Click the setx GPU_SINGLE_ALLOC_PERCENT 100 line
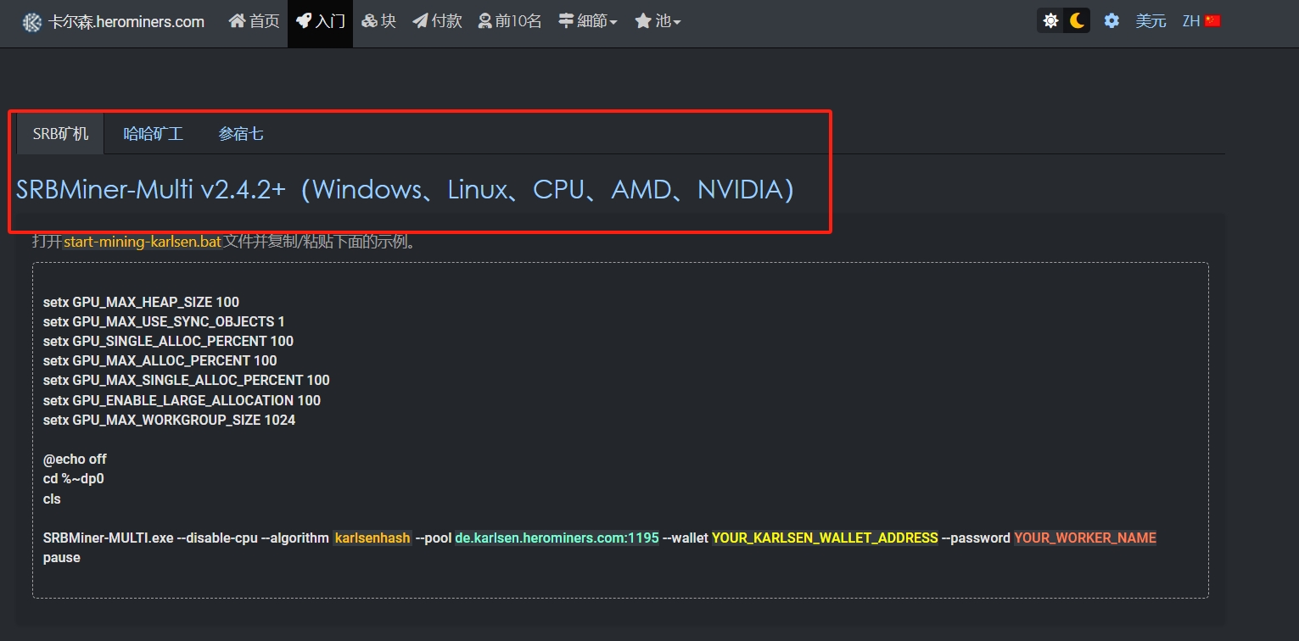1299x641 pixels. 168,342
